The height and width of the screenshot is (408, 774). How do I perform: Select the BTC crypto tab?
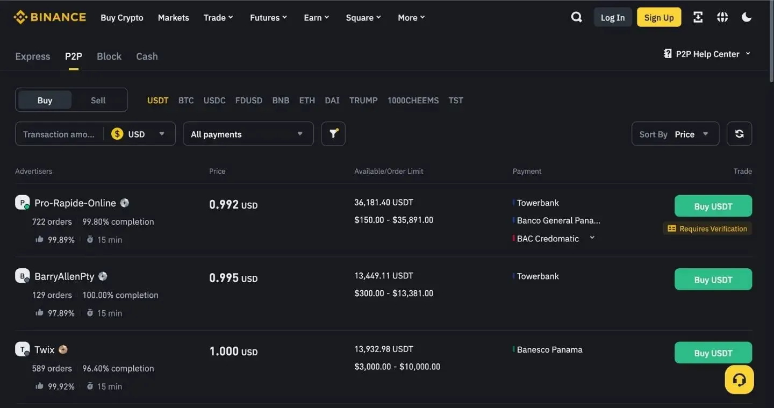(x=186, y=101)
